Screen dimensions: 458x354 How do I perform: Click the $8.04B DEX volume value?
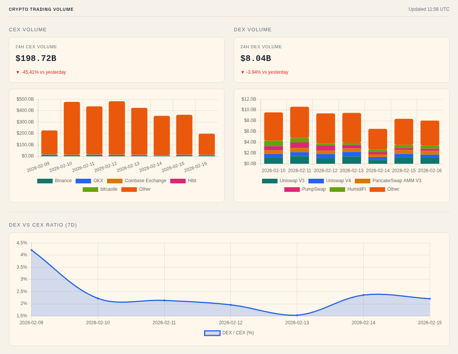[255, 58]
